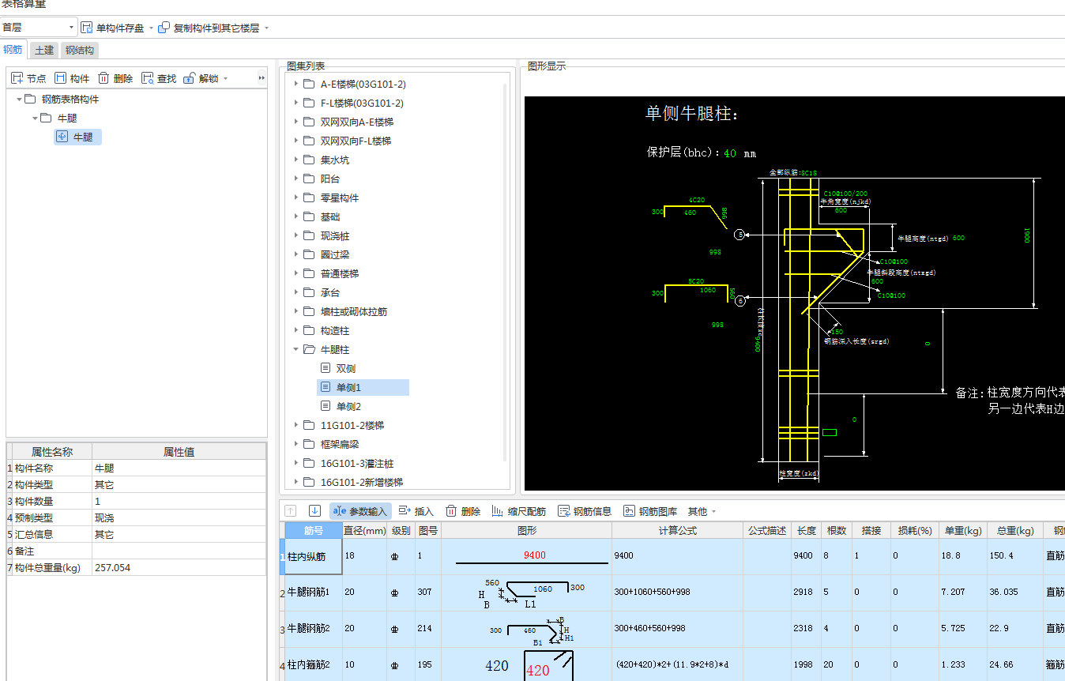1065x681 pixels.
Task: Click the 备注 property value cell
Action: 179,551
